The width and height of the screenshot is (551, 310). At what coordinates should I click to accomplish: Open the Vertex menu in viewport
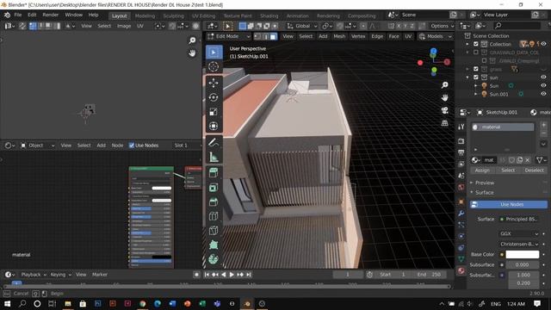click(358, 36)
